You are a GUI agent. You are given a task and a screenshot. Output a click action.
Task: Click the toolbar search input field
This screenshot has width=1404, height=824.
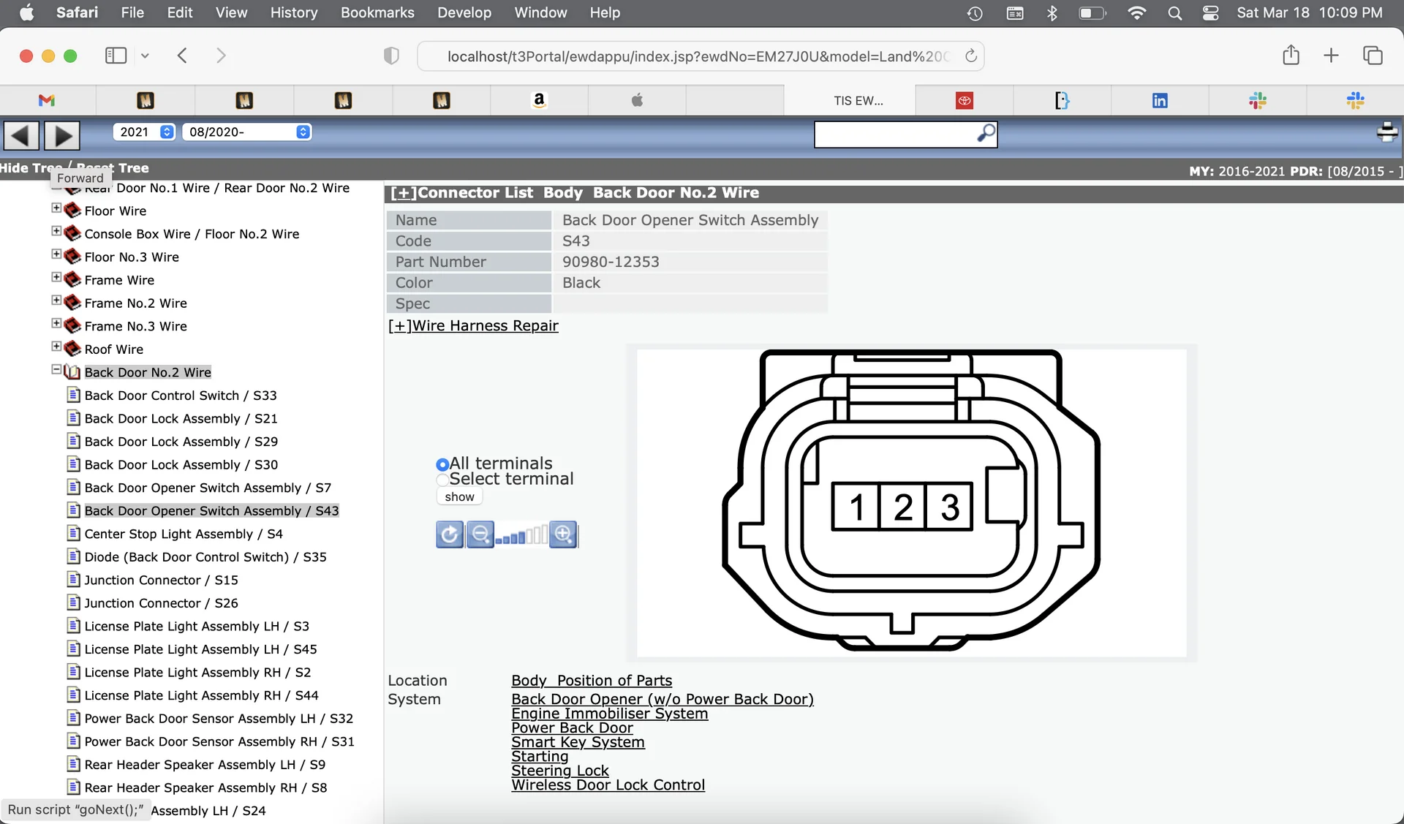(x=895, y=134)
